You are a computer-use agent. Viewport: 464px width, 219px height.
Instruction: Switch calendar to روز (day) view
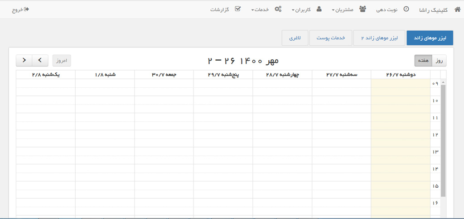[x=439, y=60]
